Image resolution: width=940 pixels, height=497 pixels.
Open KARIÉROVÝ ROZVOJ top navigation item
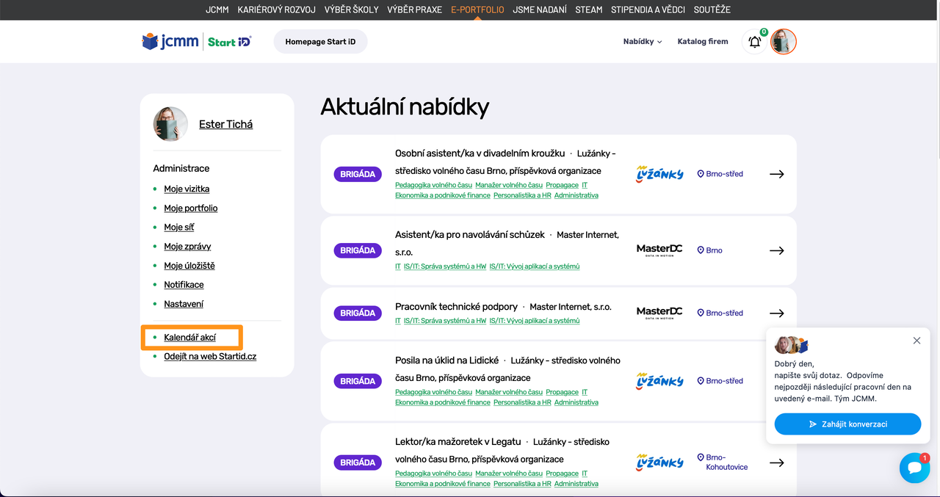277,10
